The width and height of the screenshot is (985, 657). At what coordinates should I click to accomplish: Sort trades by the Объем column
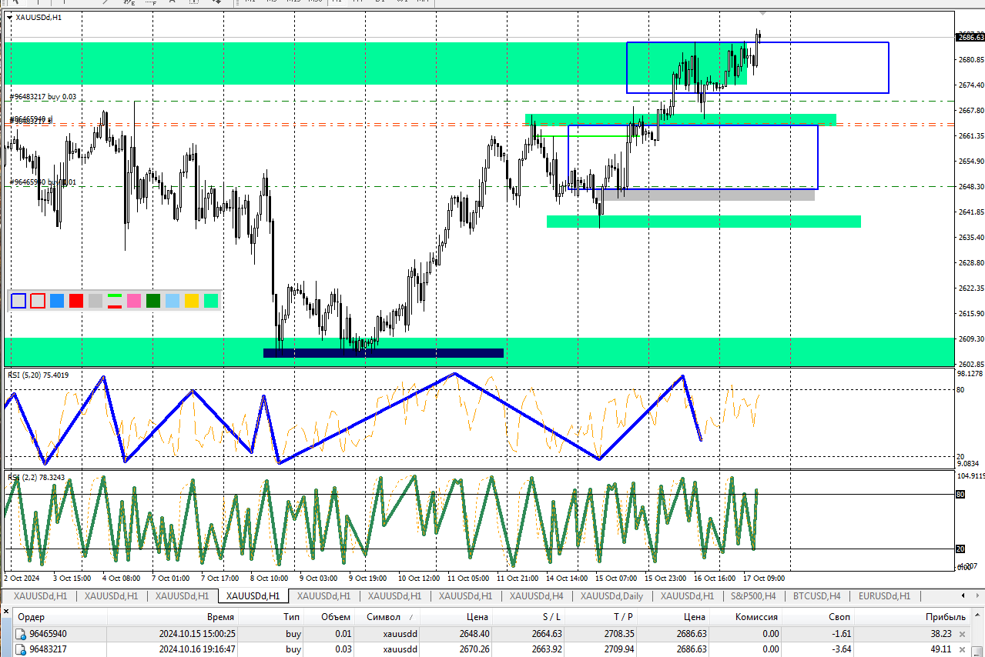coord(330,617)
